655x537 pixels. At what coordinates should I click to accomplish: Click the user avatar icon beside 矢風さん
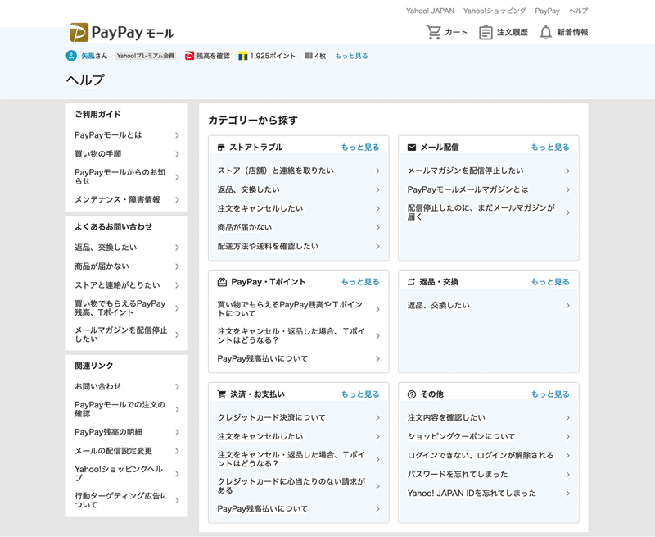pos(71,56)
